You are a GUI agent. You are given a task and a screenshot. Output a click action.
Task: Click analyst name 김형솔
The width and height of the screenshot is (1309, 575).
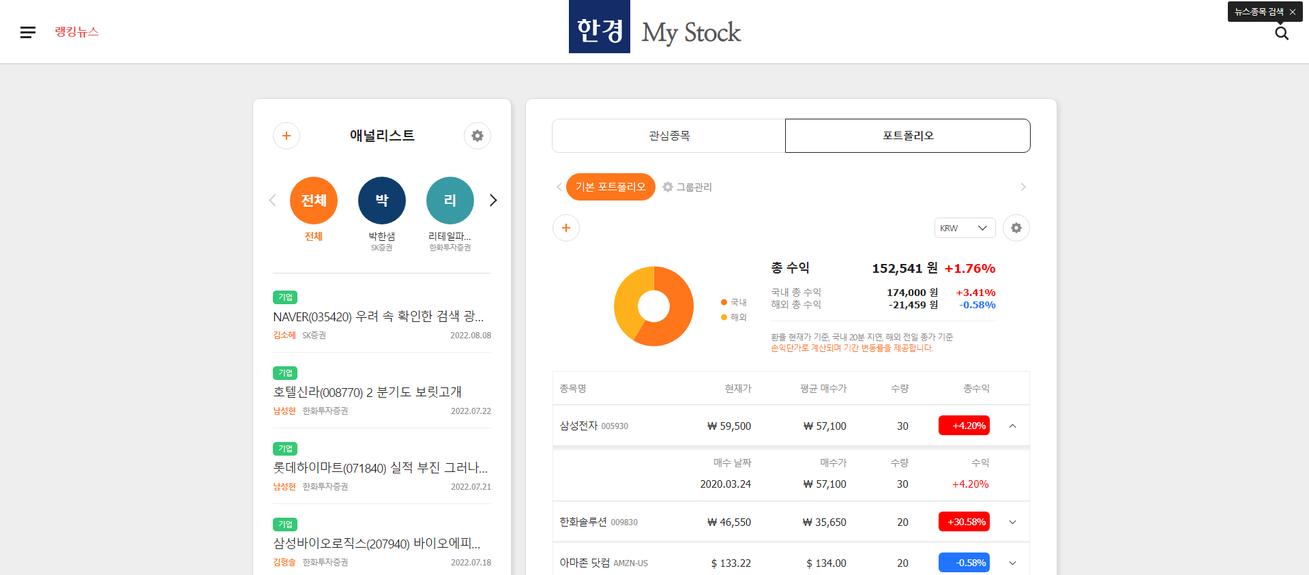pos(284,562)
